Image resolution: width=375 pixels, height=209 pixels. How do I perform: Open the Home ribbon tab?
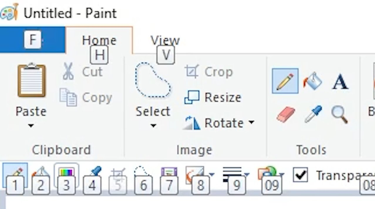point(99,40)
